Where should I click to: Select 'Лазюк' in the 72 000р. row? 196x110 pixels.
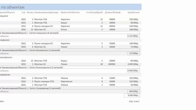click(64, 47)
